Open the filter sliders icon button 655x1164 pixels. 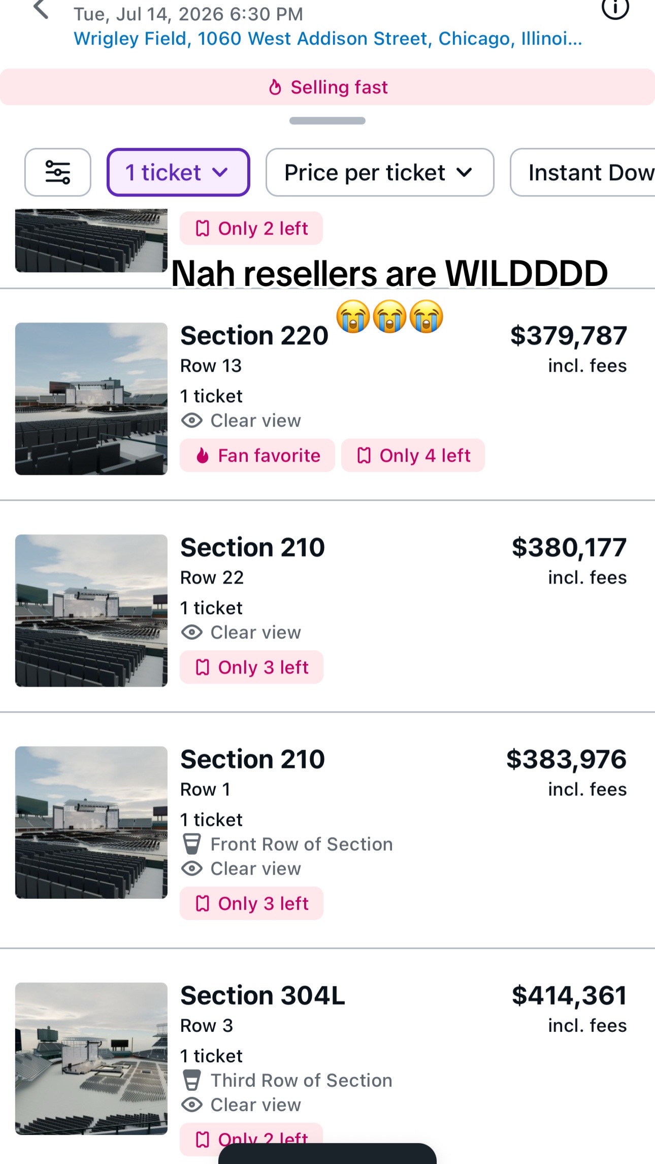[58, 172]
